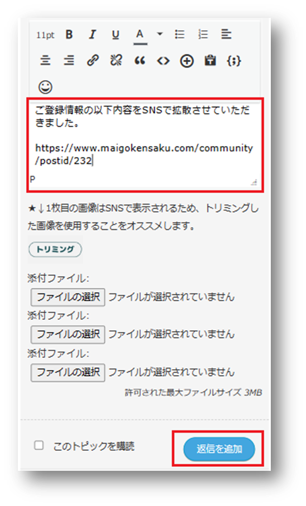Screen dimensions: 306x506
Task: Insert a hyperlink with chain icon
Action: click(93, 61)
